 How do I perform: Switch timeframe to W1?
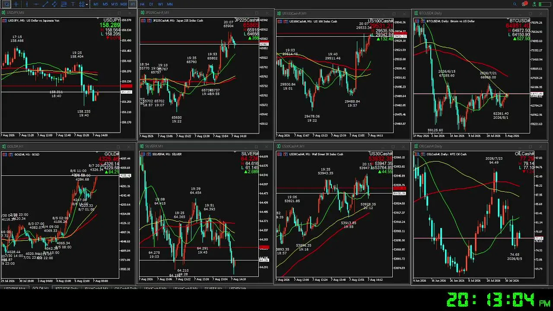point(160,4)
